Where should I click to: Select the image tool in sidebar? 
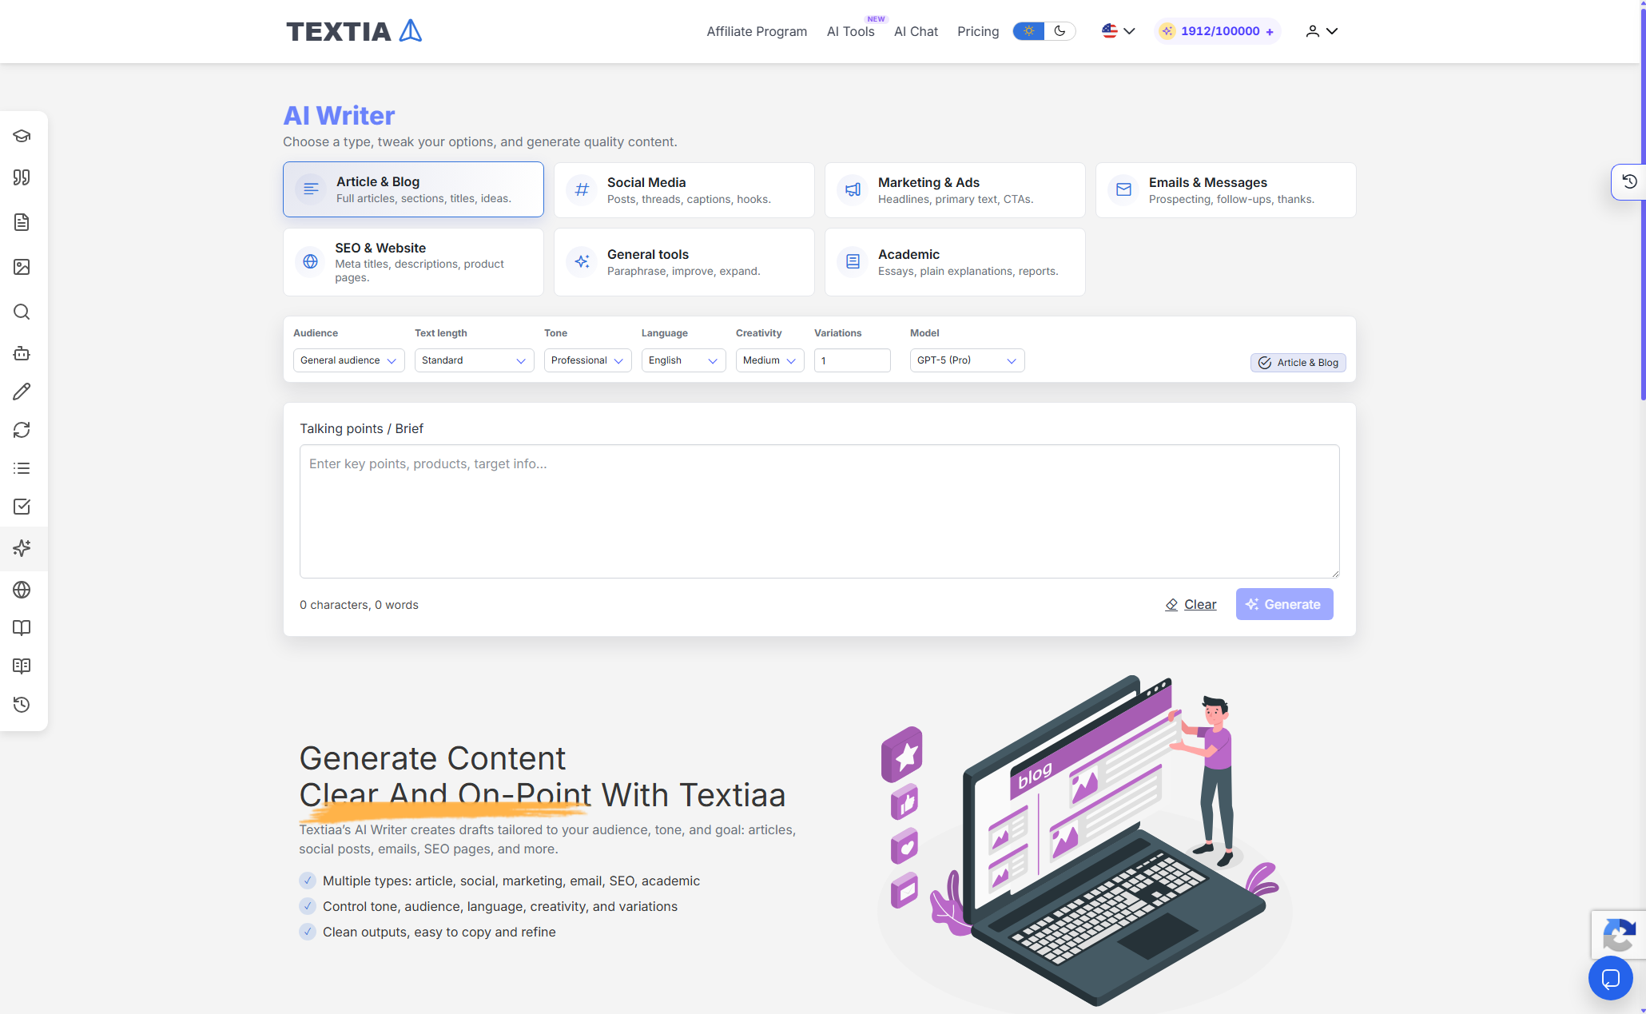click(x=22, y=267)
